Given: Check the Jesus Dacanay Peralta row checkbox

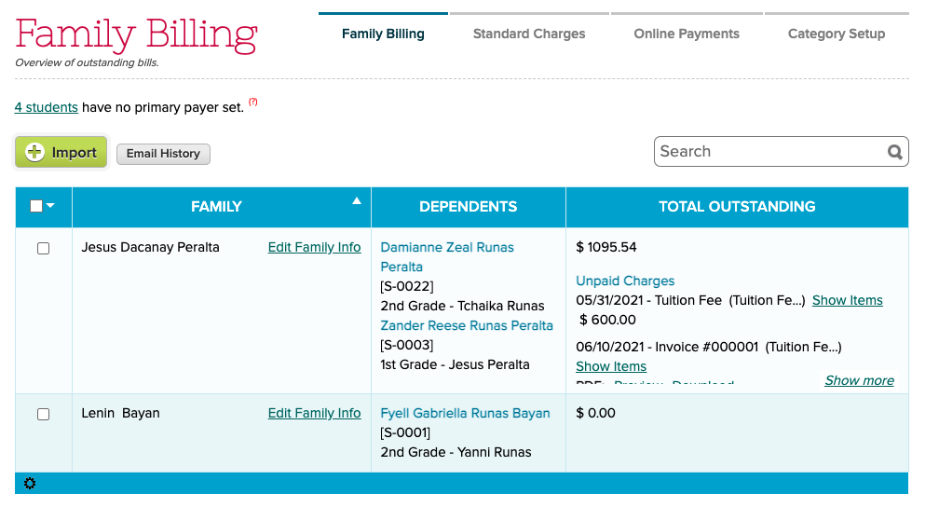Looking at the screenshot, I should click(x=43, y=249).
